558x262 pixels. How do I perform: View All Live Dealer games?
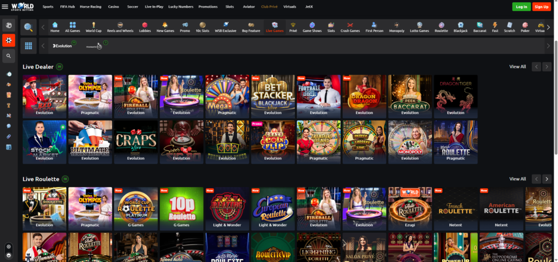[x=518, y=67]
